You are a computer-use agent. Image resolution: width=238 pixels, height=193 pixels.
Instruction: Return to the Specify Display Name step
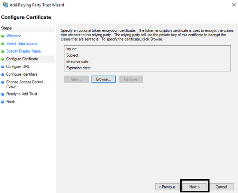(x=24, y=51)
